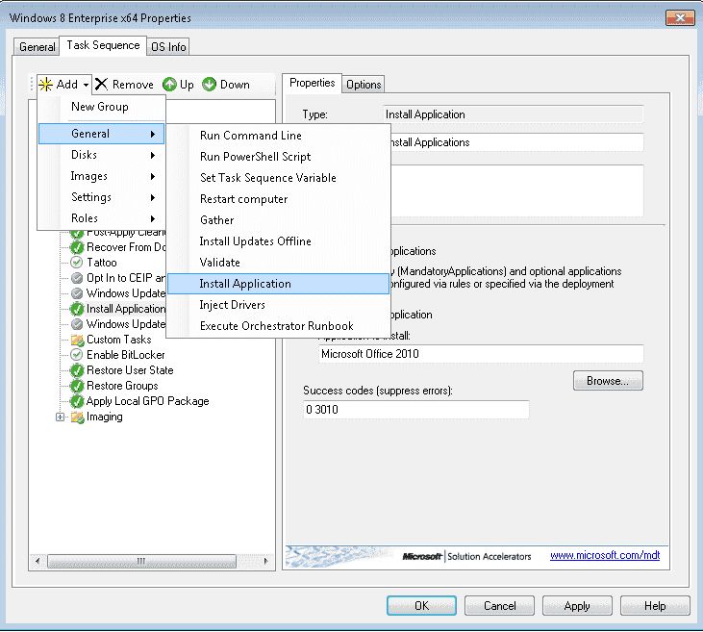Image resolution: width=703 pixels, height=632 pixels.
Task: Close the Properties dialog window
Action: pos(680,18)
